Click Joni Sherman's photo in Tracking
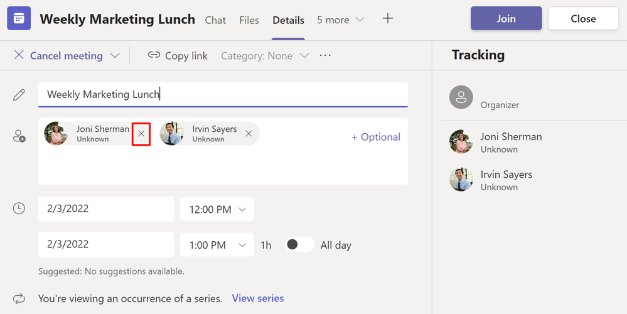Image resolution: width=627 pixels, height=314 pixels. tap(461, 141)
